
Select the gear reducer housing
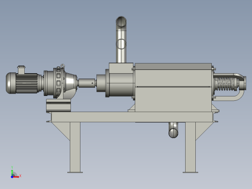tap(60, 83)
